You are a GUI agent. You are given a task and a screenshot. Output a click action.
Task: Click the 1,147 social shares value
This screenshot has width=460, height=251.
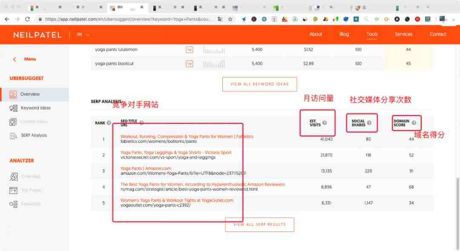pos(368,203)
